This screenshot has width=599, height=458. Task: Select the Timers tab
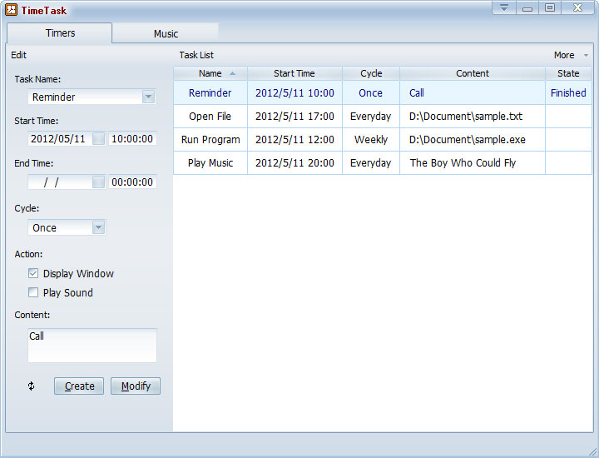point(60,33)
